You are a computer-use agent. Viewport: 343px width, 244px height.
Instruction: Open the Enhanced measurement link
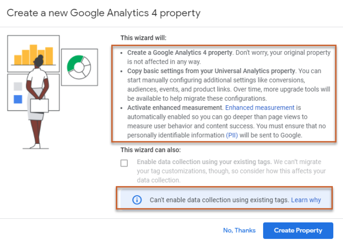(260, 107)
